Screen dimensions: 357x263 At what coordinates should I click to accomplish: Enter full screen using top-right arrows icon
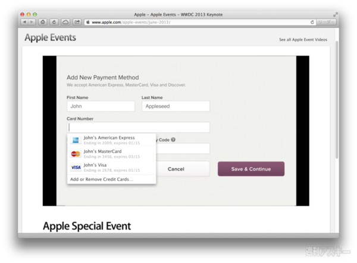(335, 14)
